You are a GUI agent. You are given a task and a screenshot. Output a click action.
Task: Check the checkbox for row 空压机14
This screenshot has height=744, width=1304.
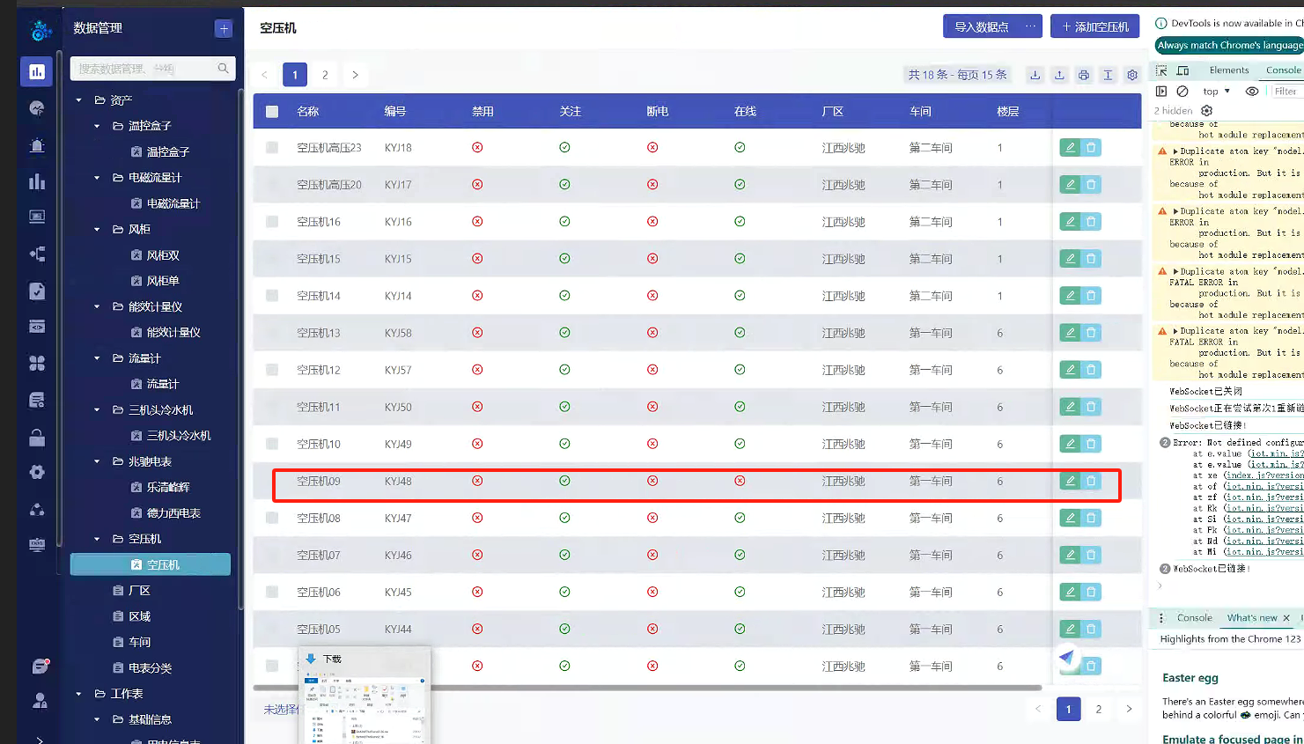tap(272, 296)
